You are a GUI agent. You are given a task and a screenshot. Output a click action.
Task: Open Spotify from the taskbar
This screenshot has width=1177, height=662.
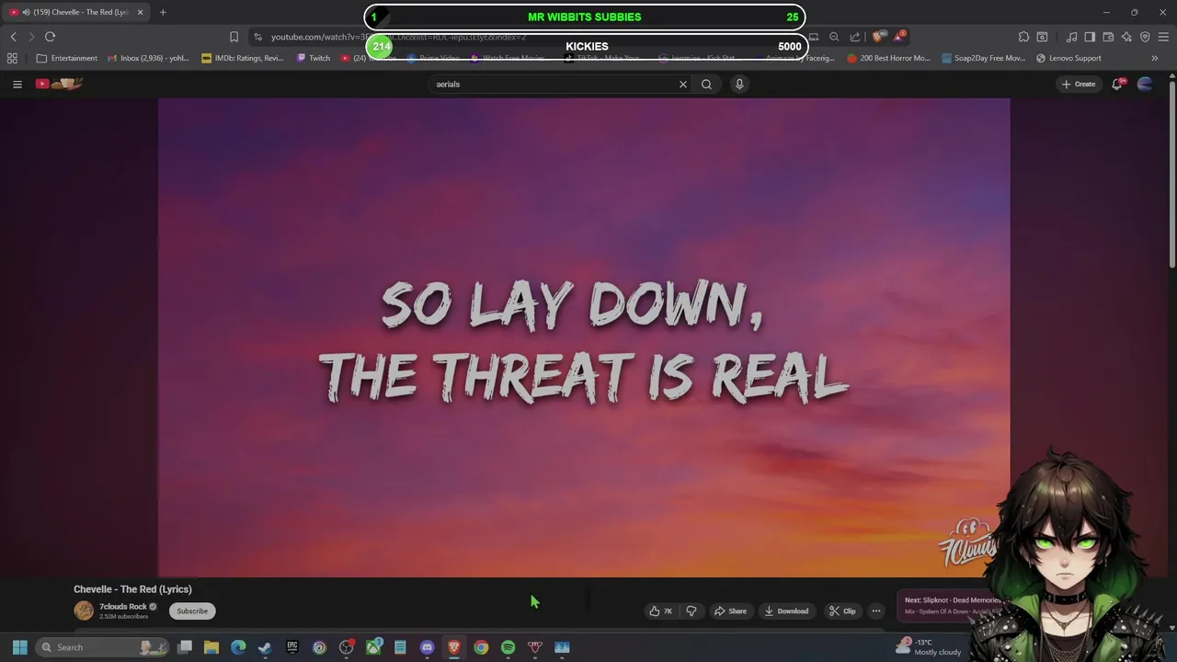(508, 647)
